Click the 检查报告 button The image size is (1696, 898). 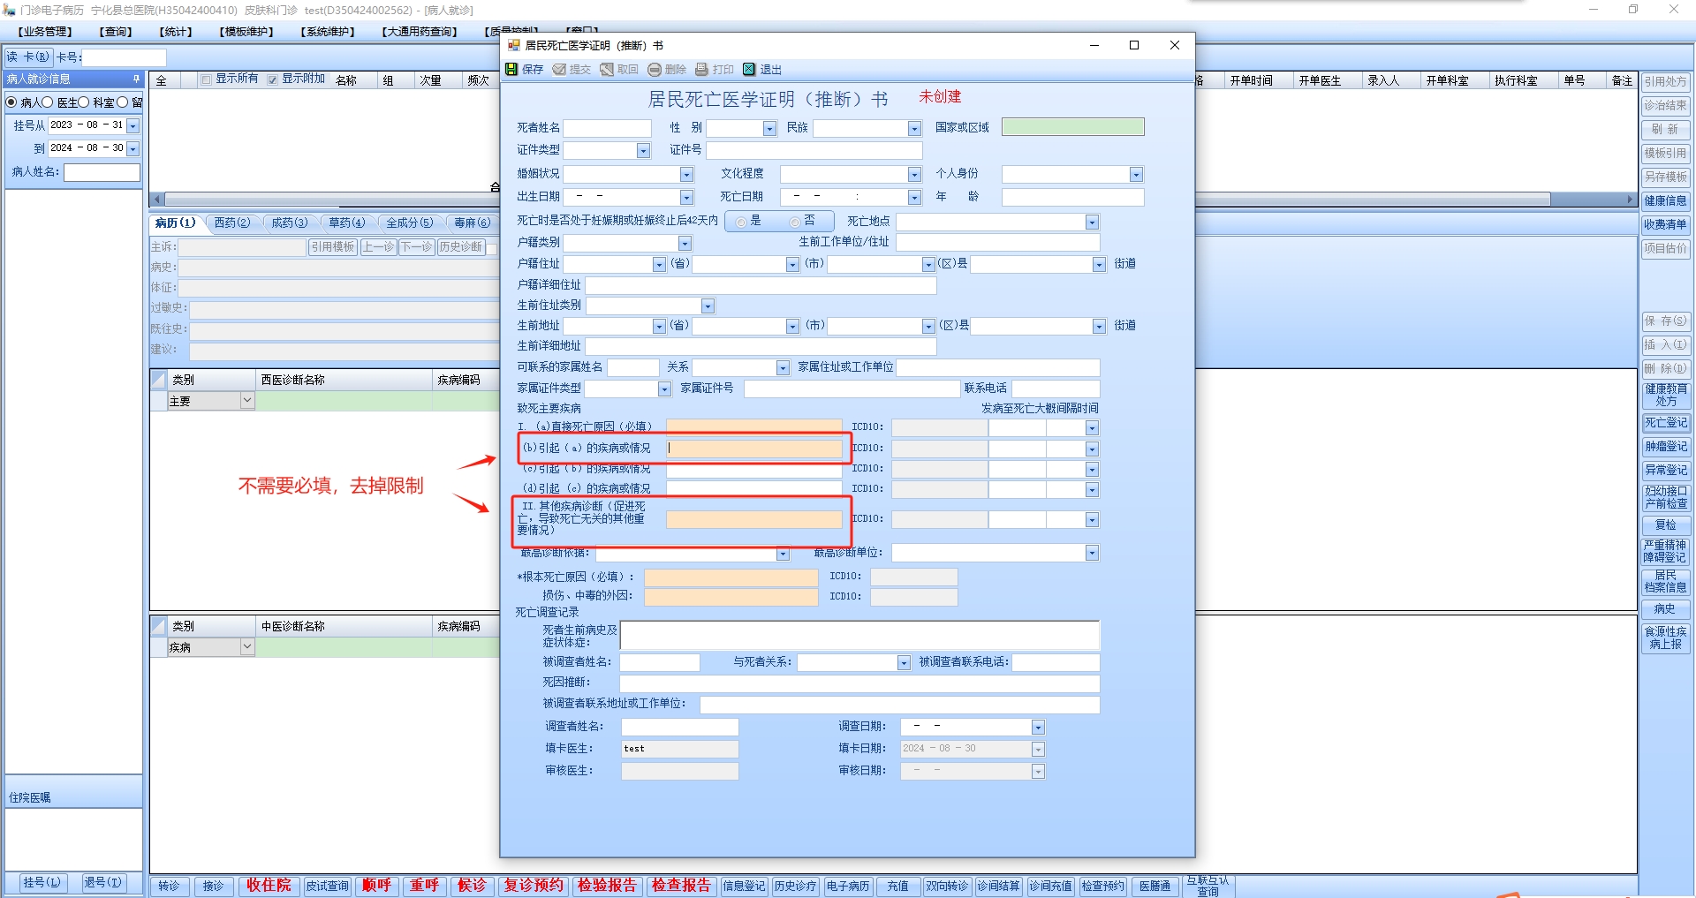pyautogui.click(x=681, y=885)
